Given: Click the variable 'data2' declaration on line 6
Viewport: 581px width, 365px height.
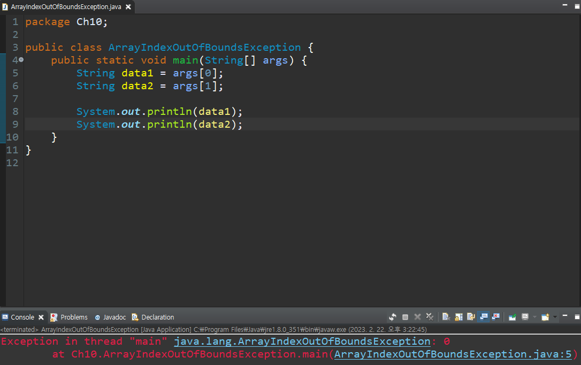Looking at the screenshot, I should click(137, 86).
